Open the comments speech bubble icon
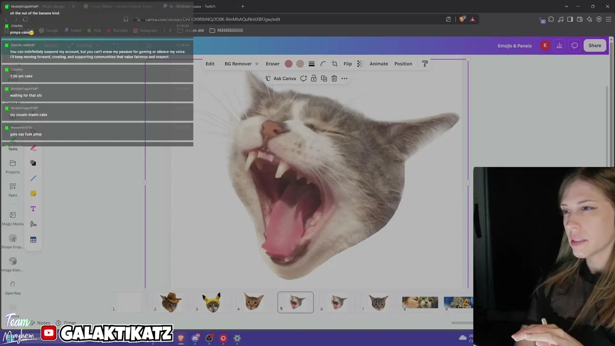 click(575, 46)
